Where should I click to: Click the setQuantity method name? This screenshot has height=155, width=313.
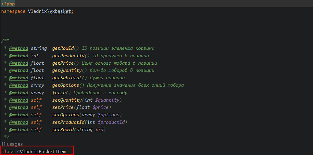tap(67, 100)
